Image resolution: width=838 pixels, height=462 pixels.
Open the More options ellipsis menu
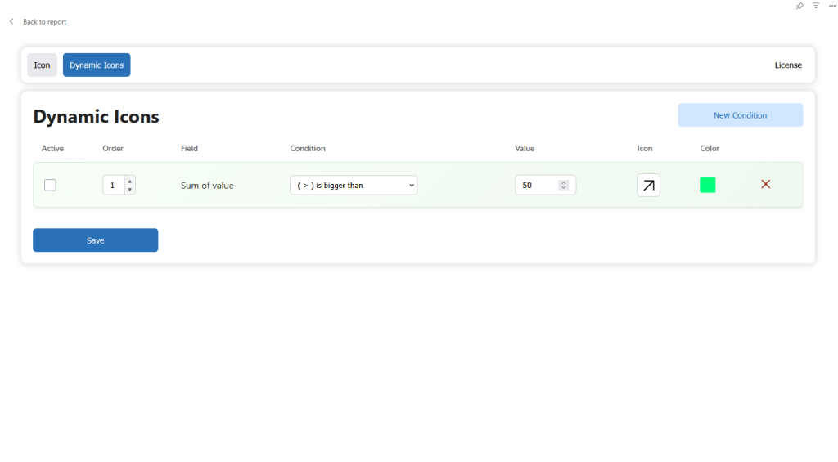pyautogui.click(x=831, y=6)
